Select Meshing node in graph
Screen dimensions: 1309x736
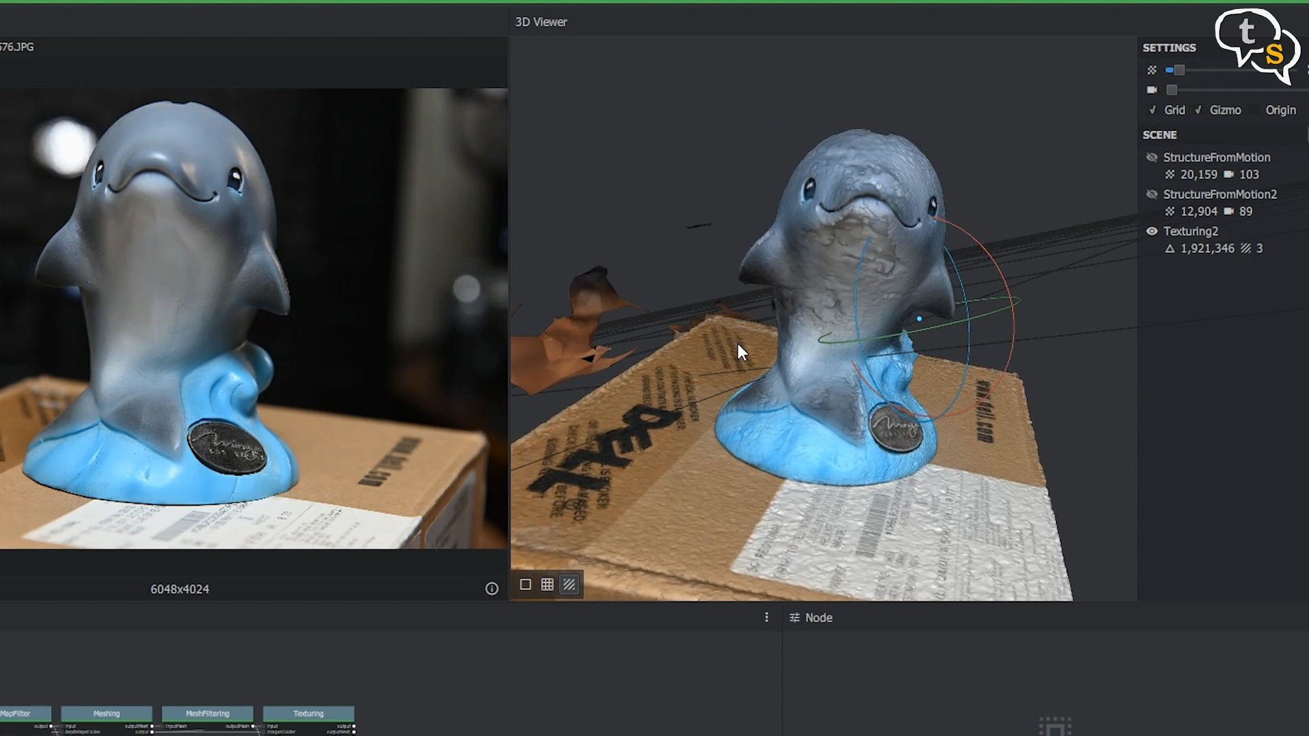point(106,714)
